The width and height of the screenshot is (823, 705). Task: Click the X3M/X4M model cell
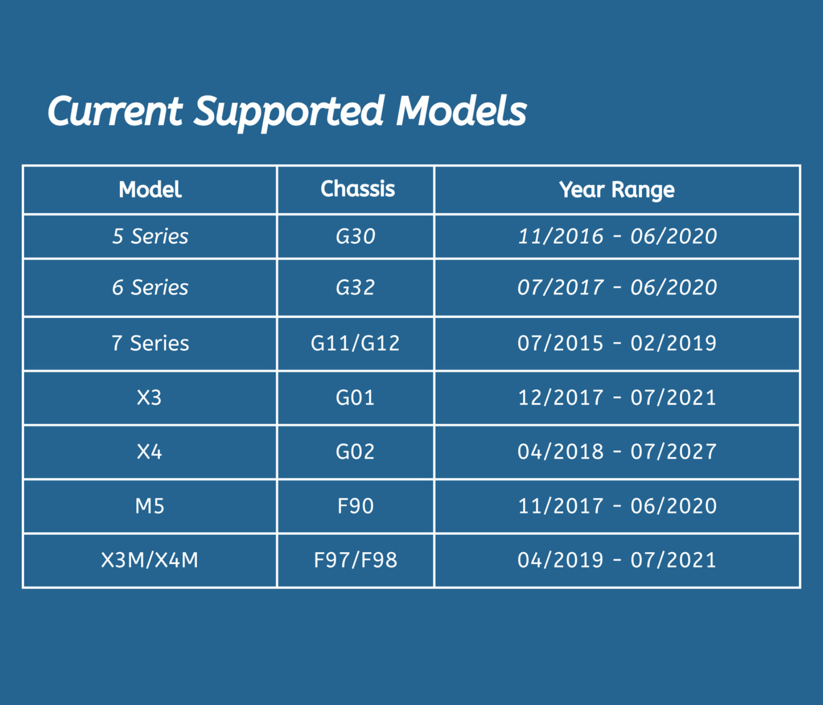click(150, 561)
